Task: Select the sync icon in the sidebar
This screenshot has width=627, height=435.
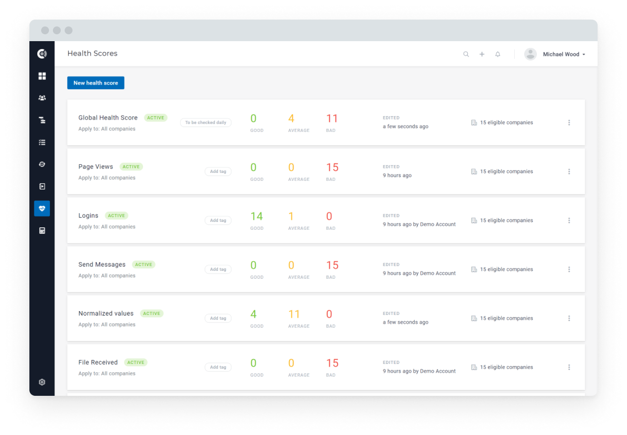Action: pyautogui.click(x=42, y=164)
